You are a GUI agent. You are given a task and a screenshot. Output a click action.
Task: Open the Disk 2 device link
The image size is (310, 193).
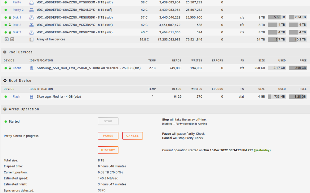[17, 25]
